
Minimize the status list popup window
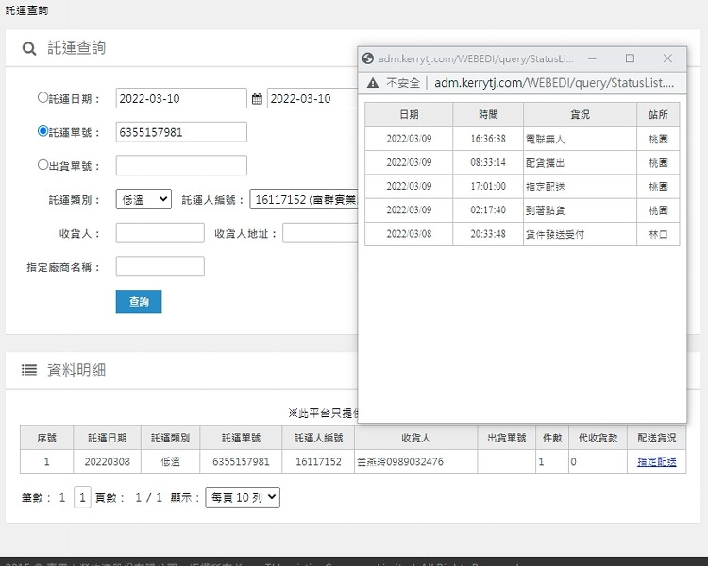(593, 58)
